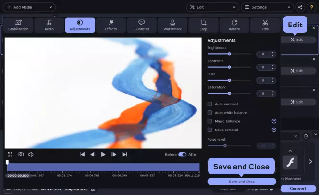Go to the Subtitles tab
This screenshot has height=195, width=319.
[x=142, y=25]
